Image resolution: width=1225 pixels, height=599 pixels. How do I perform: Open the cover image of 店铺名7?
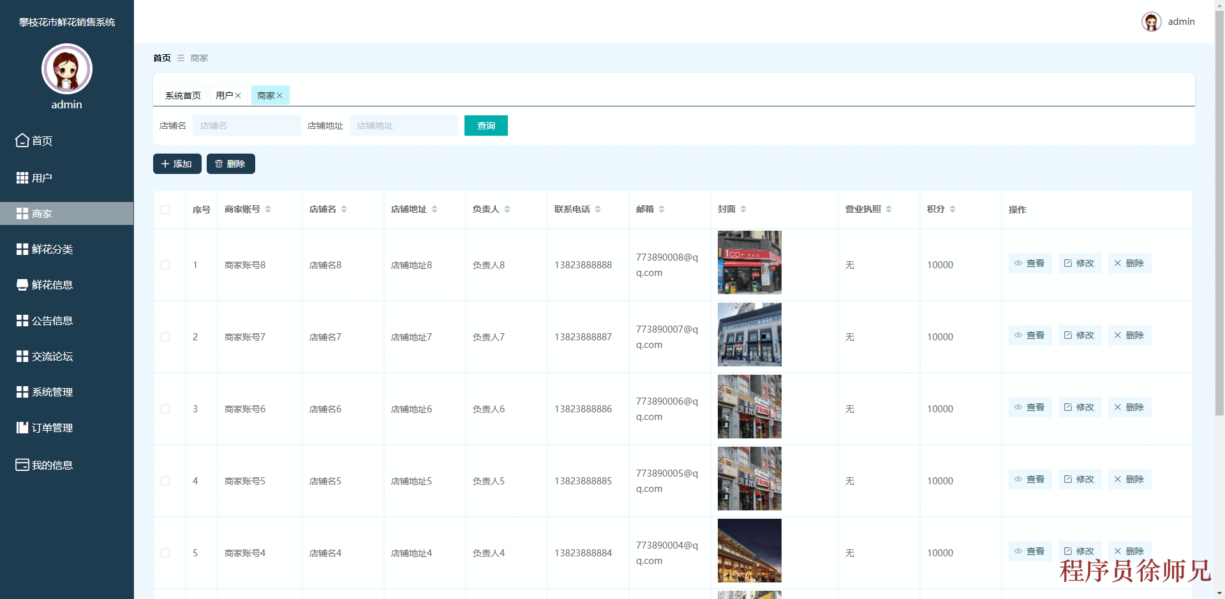click(749, 335)
